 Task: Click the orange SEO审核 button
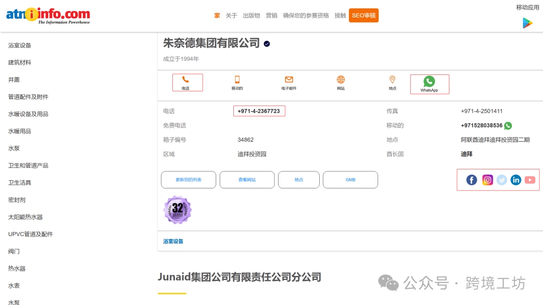[364, 15]
